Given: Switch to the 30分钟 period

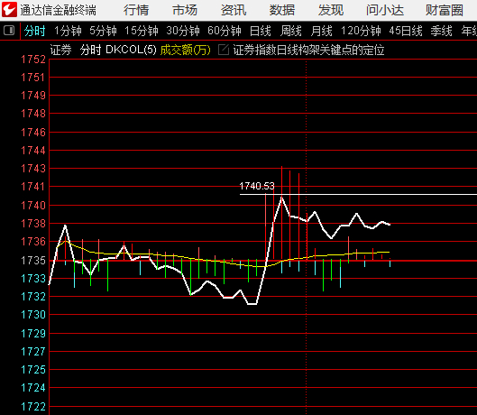Looking at the screenshot, I should coord(183,31).
